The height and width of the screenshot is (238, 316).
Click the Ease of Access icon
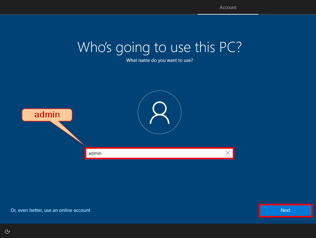pos(7,231)
